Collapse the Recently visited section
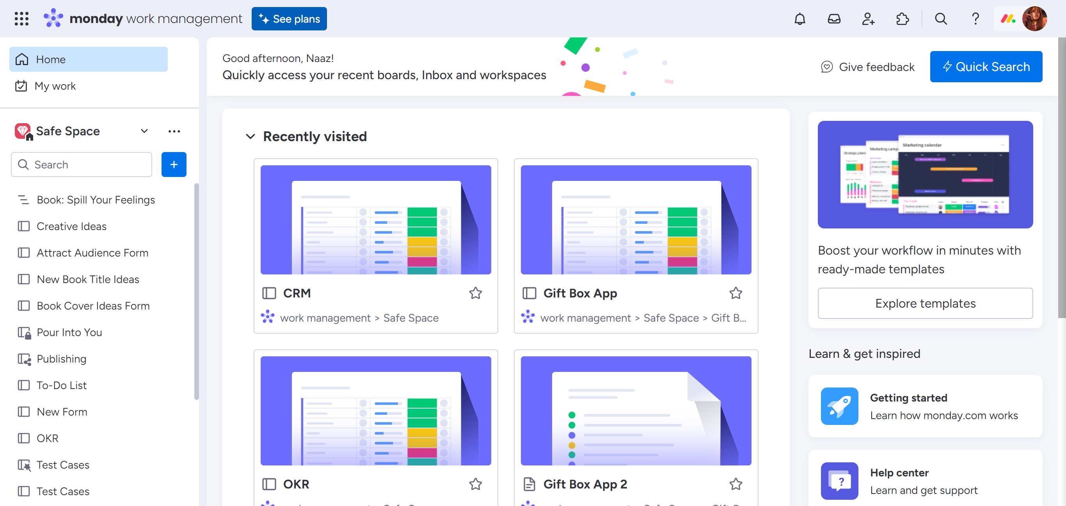This screenshot has width=1066, height=506. 251,136
